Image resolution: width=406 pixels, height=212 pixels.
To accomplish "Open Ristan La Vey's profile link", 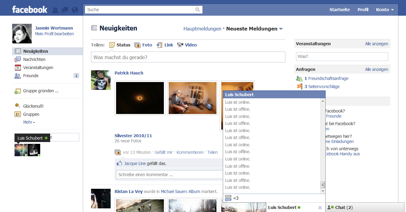I will tap(128, 191).
